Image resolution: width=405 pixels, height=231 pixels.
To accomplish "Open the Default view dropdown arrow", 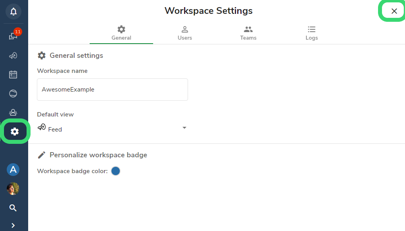I will point(184,128).
